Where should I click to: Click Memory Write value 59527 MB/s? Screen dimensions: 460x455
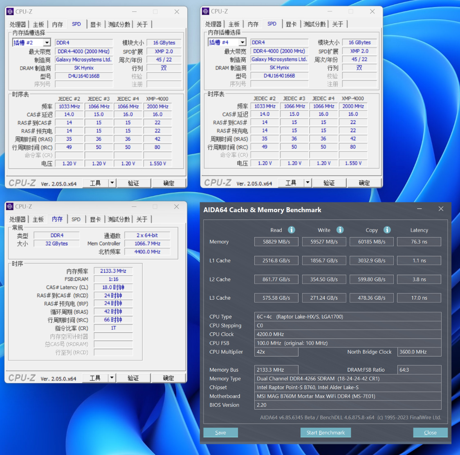tap(324, 242)
